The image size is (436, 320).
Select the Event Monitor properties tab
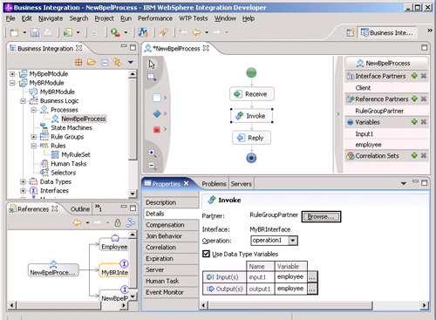(171, 292)
